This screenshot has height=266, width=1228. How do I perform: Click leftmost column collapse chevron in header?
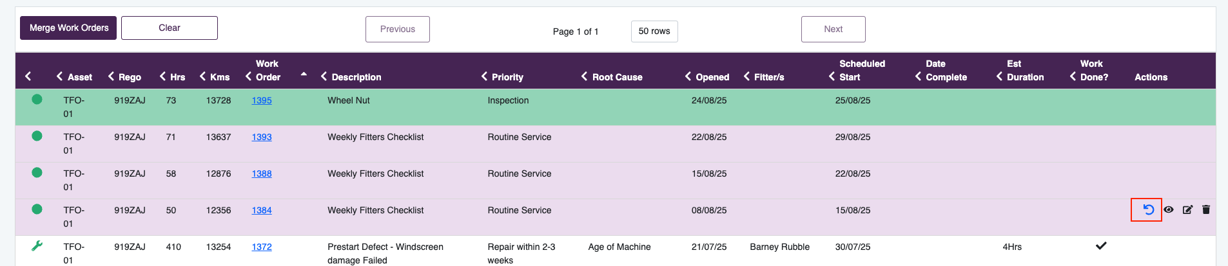28,76
